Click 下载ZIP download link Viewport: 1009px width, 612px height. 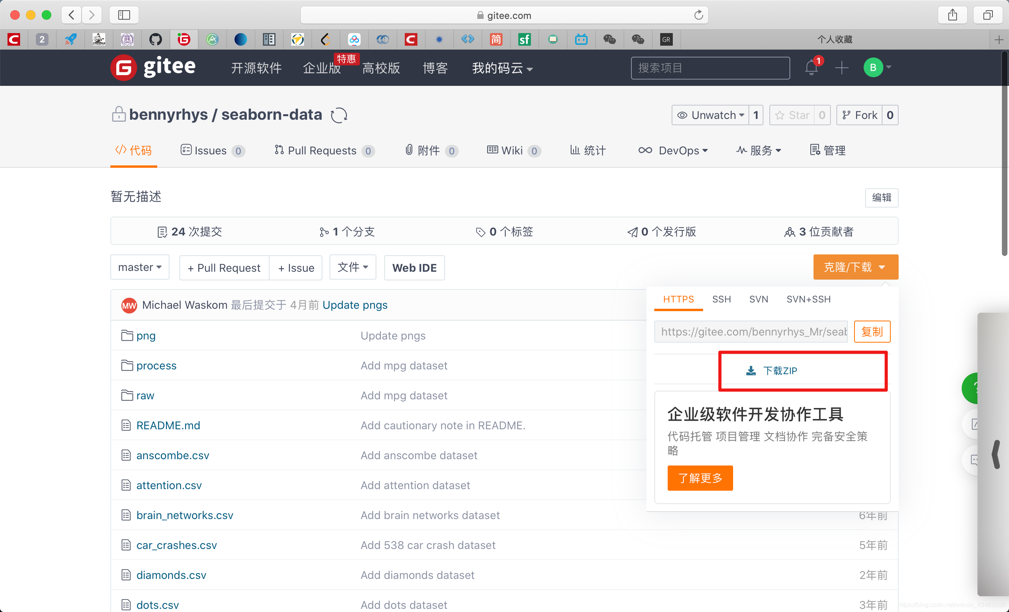771,371
